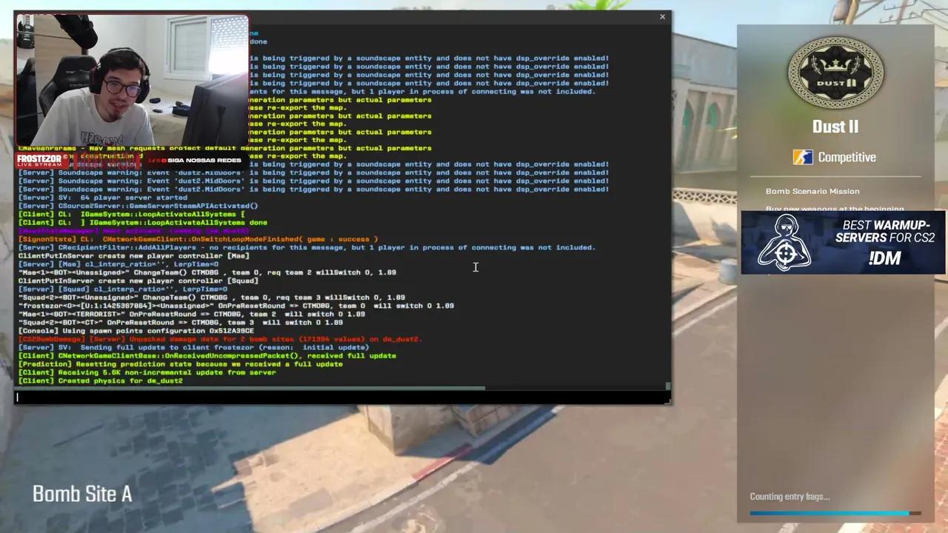Click the 'OnSwitchLoopModeFinished' log line
This screenshot has width=948, height=533.
198,239
